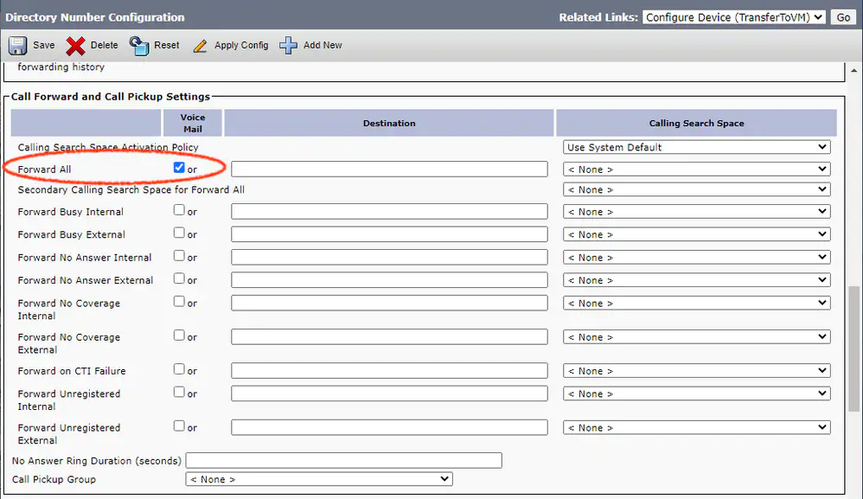Viewport: 863px width, 499px height.
Task: Check Forward Busy Internal voice mail box
Action: click(179, 209)
